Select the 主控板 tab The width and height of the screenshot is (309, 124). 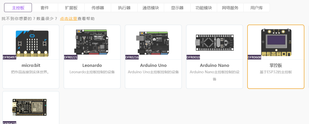click(x=18, y=8)
